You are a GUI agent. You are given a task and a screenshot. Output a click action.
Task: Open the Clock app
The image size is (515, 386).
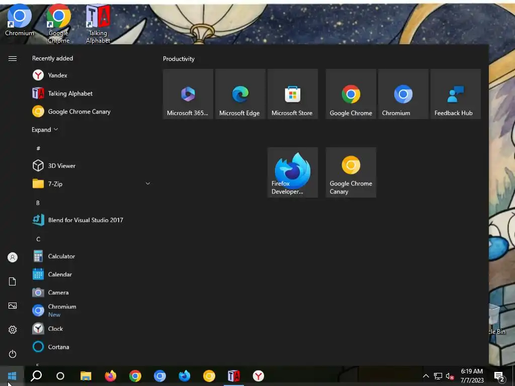(92, 329)
